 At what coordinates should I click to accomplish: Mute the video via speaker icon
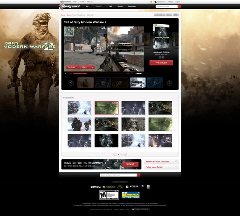136,73
